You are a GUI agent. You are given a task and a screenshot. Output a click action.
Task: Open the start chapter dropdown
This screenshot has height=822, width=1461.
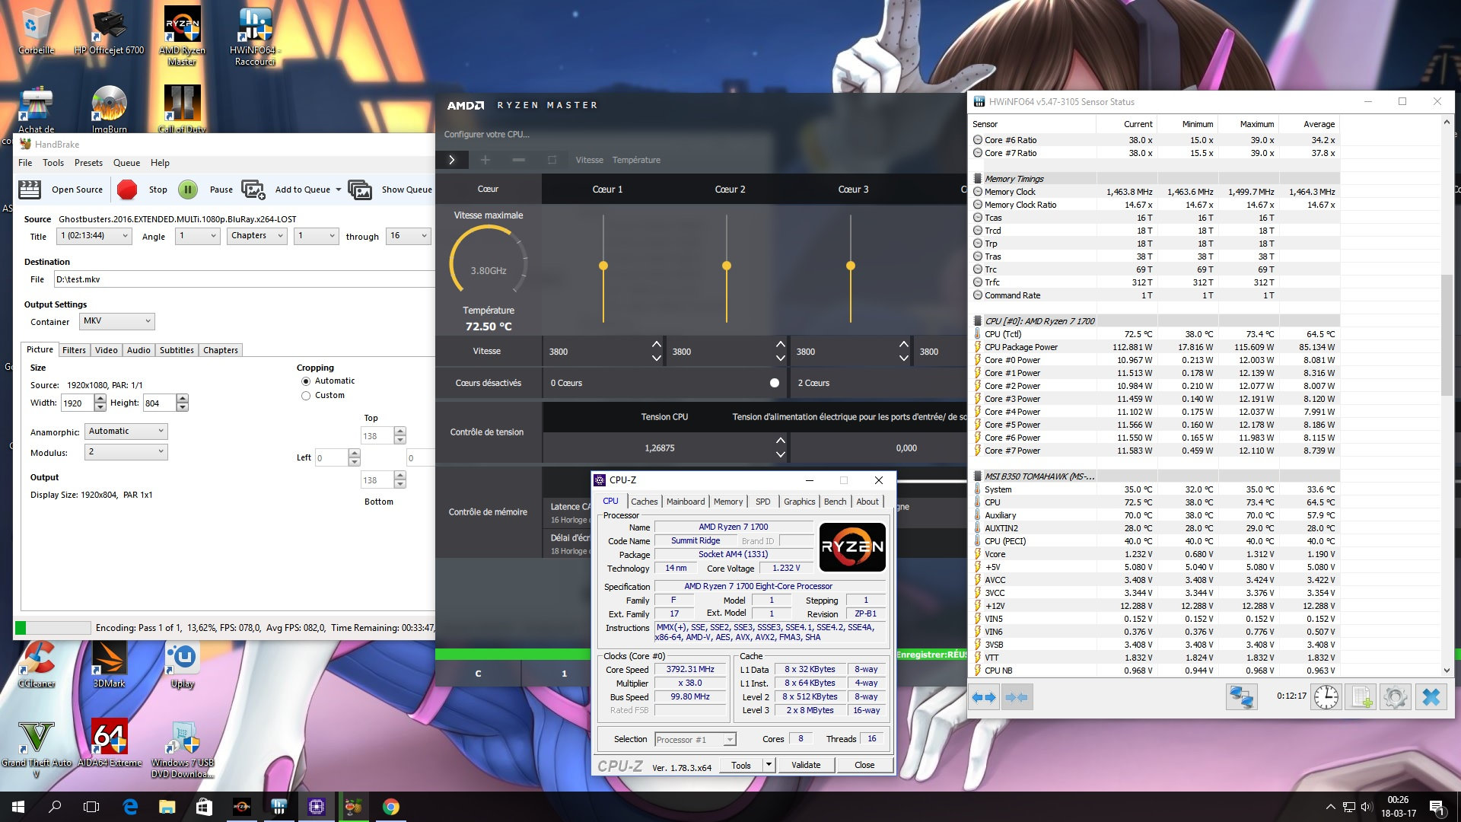pos(316,236)
